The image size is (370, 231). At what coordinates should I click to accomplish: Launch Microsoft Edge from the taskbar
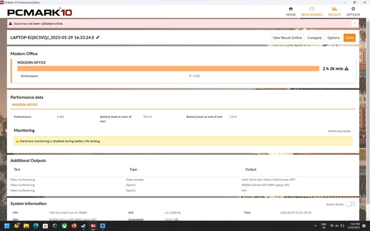[x=36, y=226]
